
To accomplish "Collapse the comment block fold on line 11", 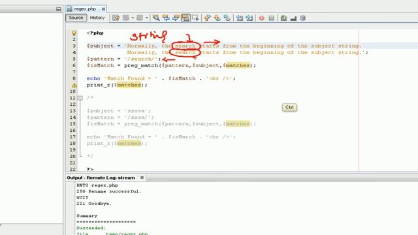I will tap(80, 98).
